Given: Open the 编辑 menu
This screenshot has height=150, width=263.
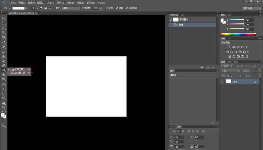Looking at the screenshot, I should (x=22, y=3).
